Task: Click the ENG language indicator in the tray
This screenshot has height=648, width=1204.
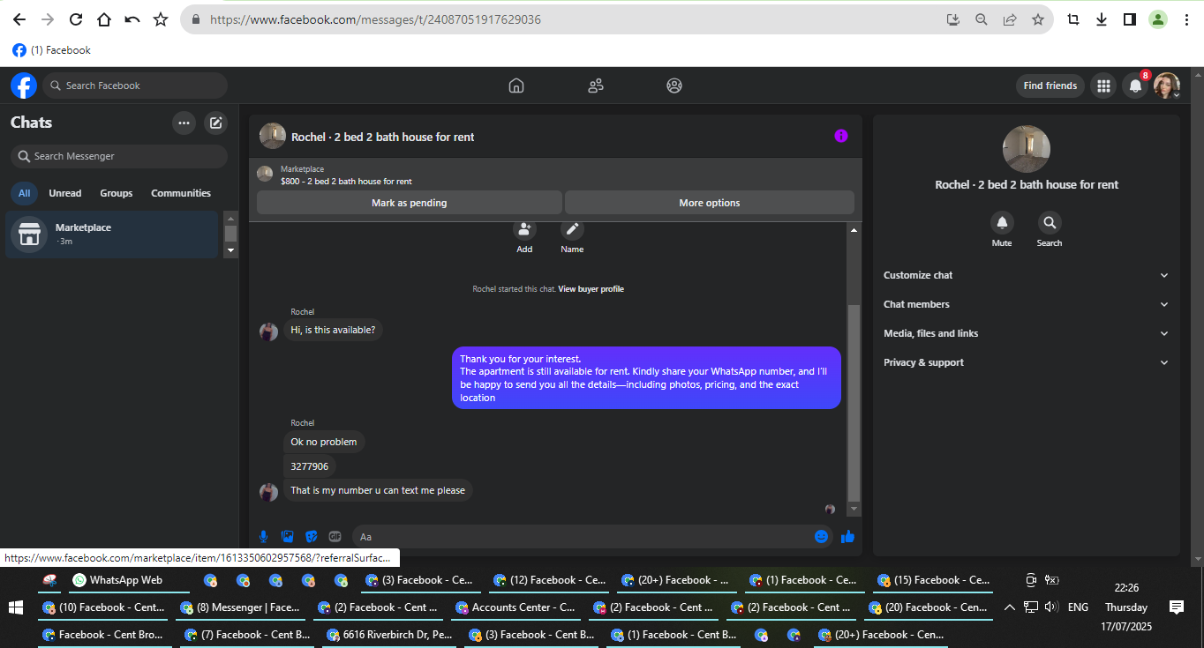Action: point(1078,607)
